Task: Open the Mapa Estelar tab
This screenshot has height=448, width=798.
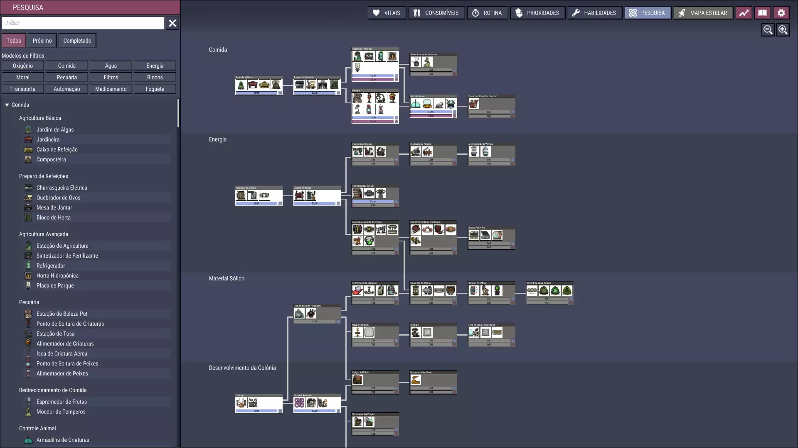Action: pos(703,13)
